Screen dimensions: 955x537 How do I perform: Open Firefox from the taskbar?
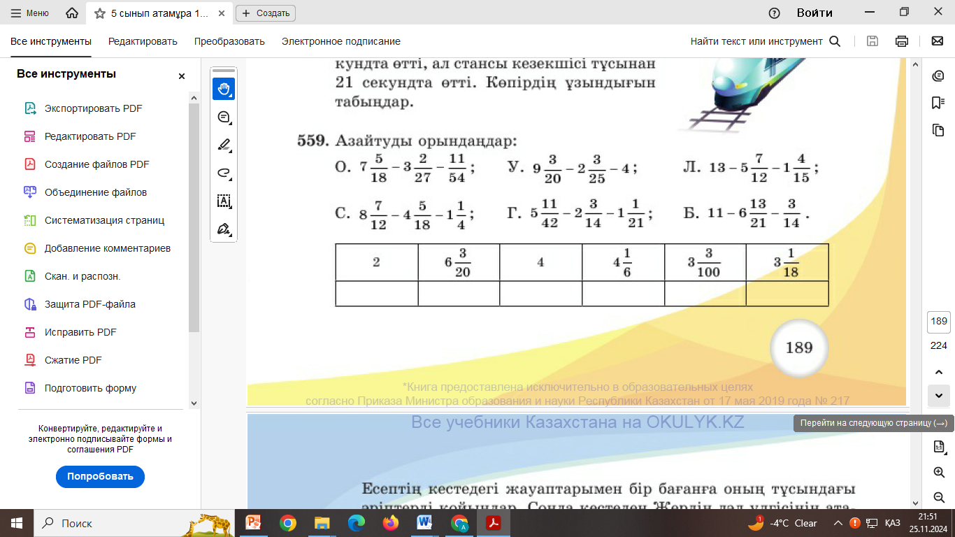(391, 523)
